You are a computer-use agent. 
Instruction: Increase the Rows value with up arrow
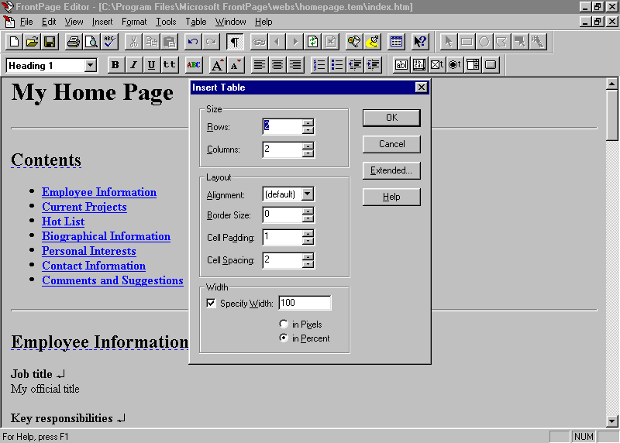click(x=308, y=122)
